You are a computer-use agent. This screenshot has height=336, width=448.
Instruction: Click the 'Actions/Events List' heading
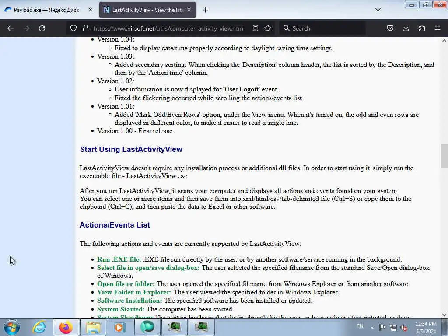115,225
